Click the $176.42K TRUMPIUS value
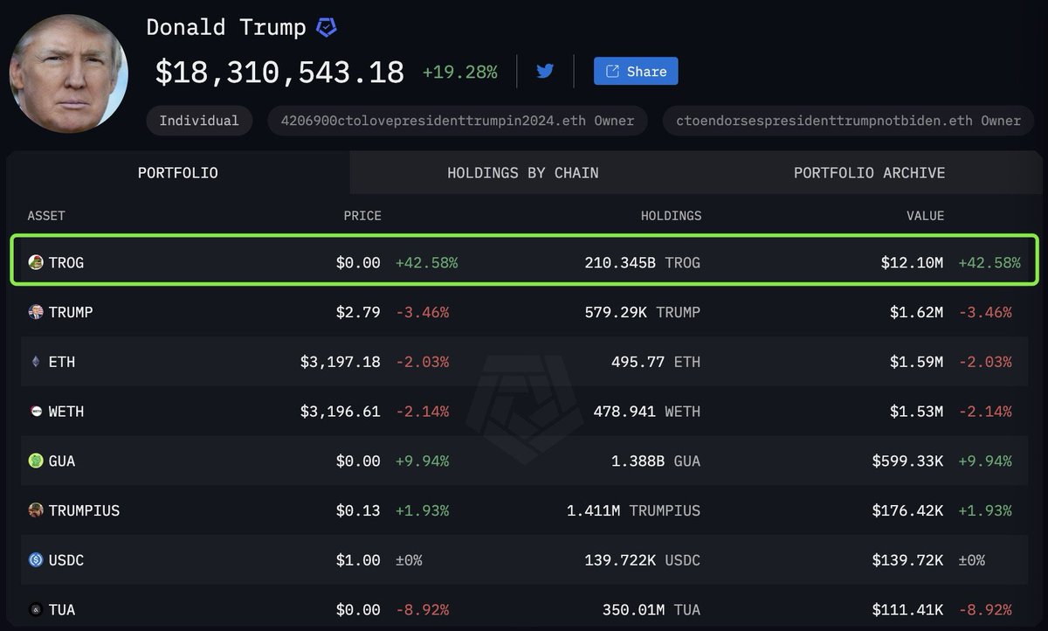The image size is (1048, 631). tap(907, 510)
